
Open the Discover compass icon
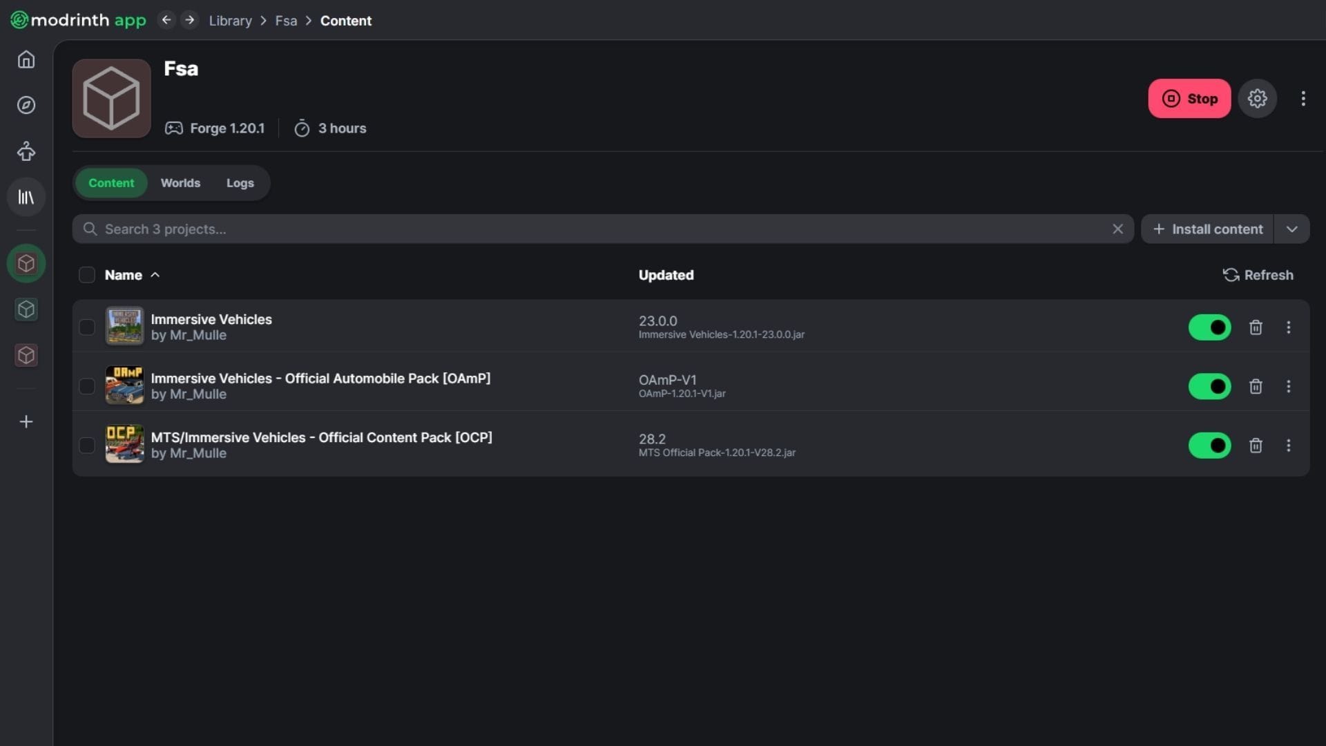[26, 105]
